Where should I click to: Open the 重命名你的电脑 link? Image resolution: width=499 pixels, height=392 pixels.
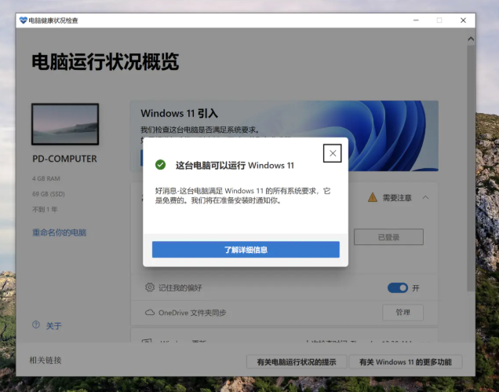pos(59,233)
